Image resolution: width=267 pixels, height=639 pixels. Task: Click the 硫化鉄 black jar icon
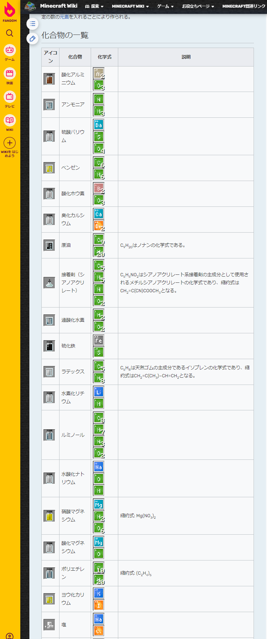coord(49,346)
